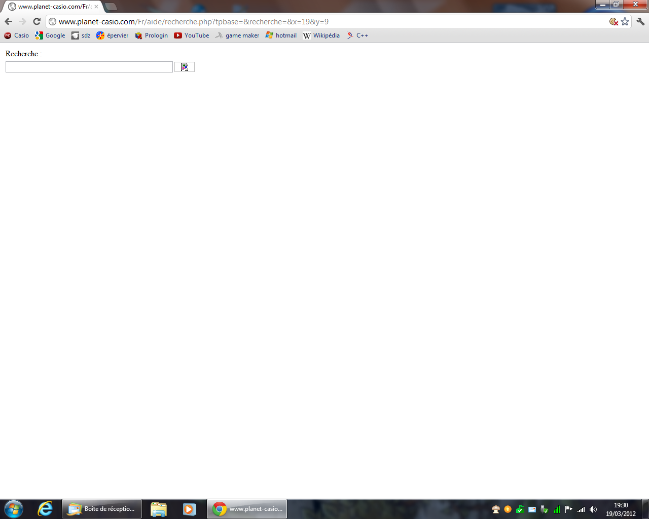Viewport: 649px width, 519px height.
Task: Click the safely remove hardware tray icon
Action: (544, 509)
